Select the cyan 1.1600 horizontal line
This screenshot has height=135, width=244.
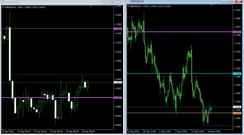176,73
